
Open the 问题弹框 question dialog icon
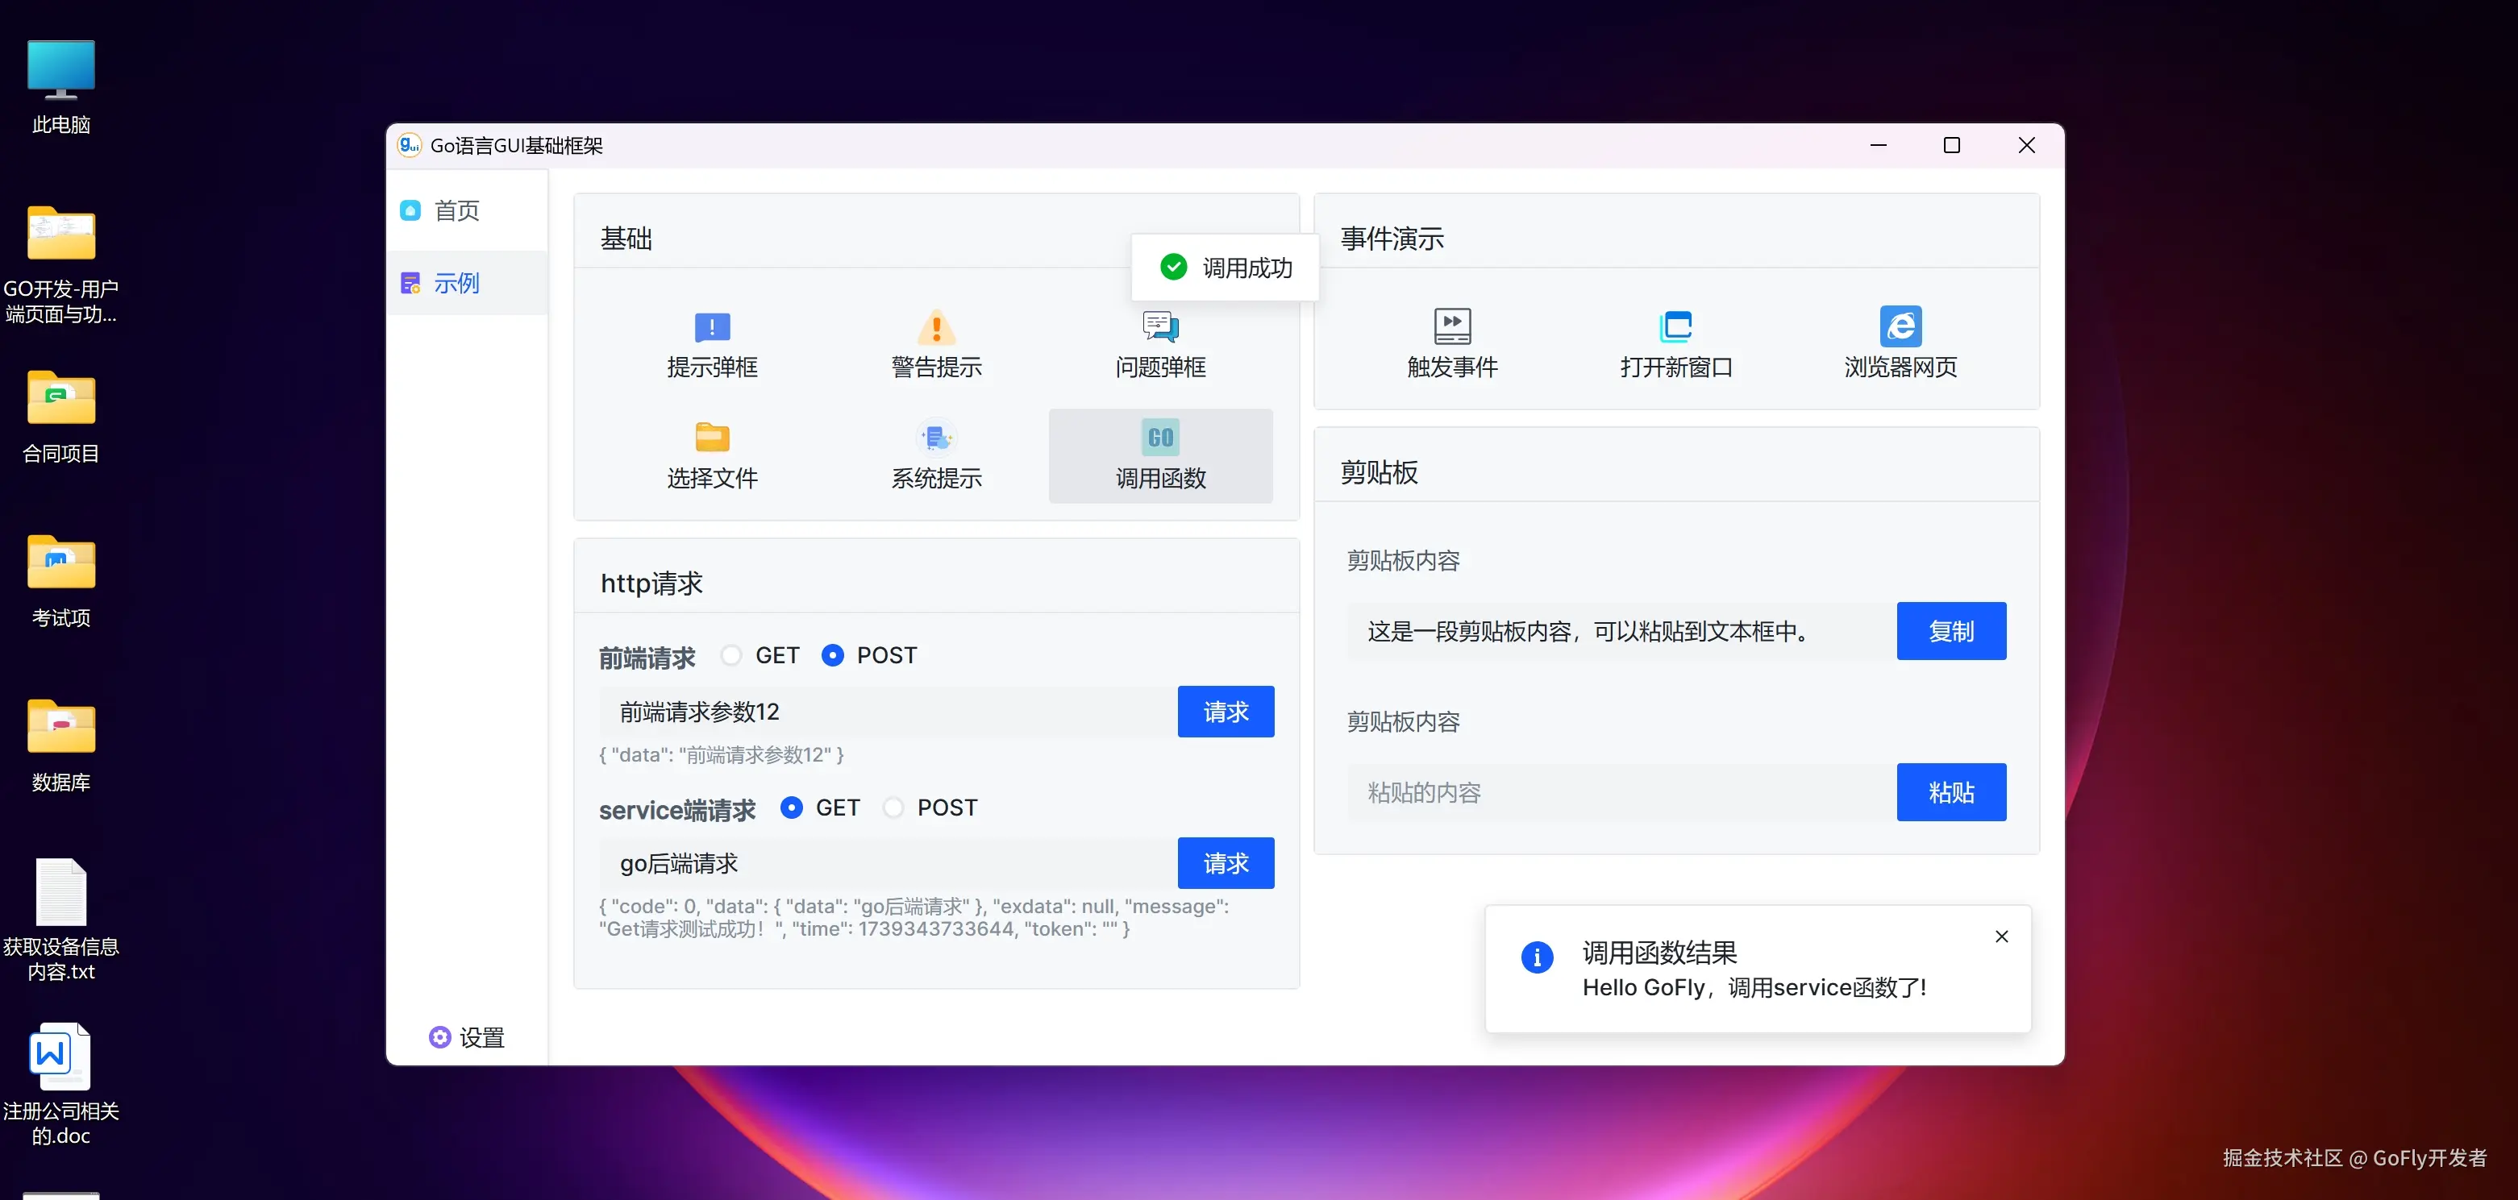(1160, 327)
